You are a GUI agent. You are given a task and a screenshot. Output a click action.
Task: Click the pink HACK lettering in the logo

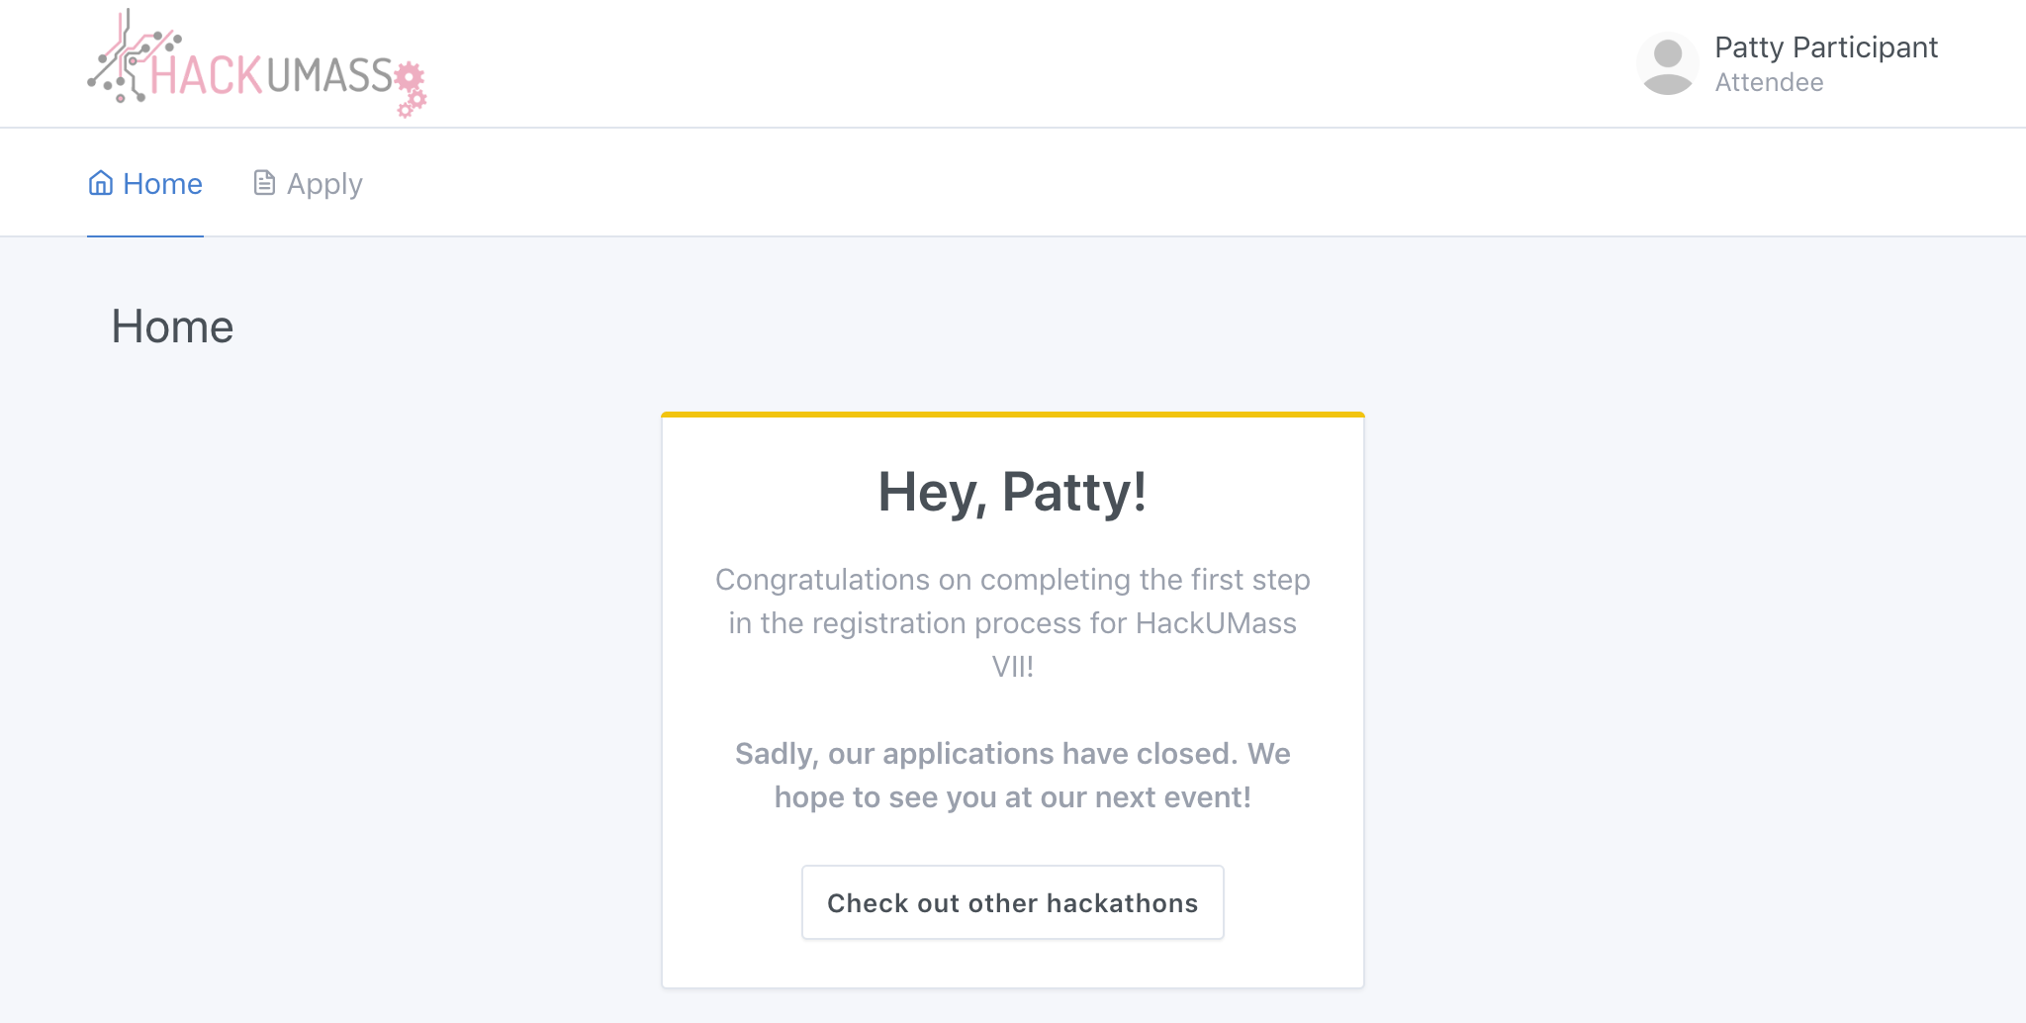[206, 75]
